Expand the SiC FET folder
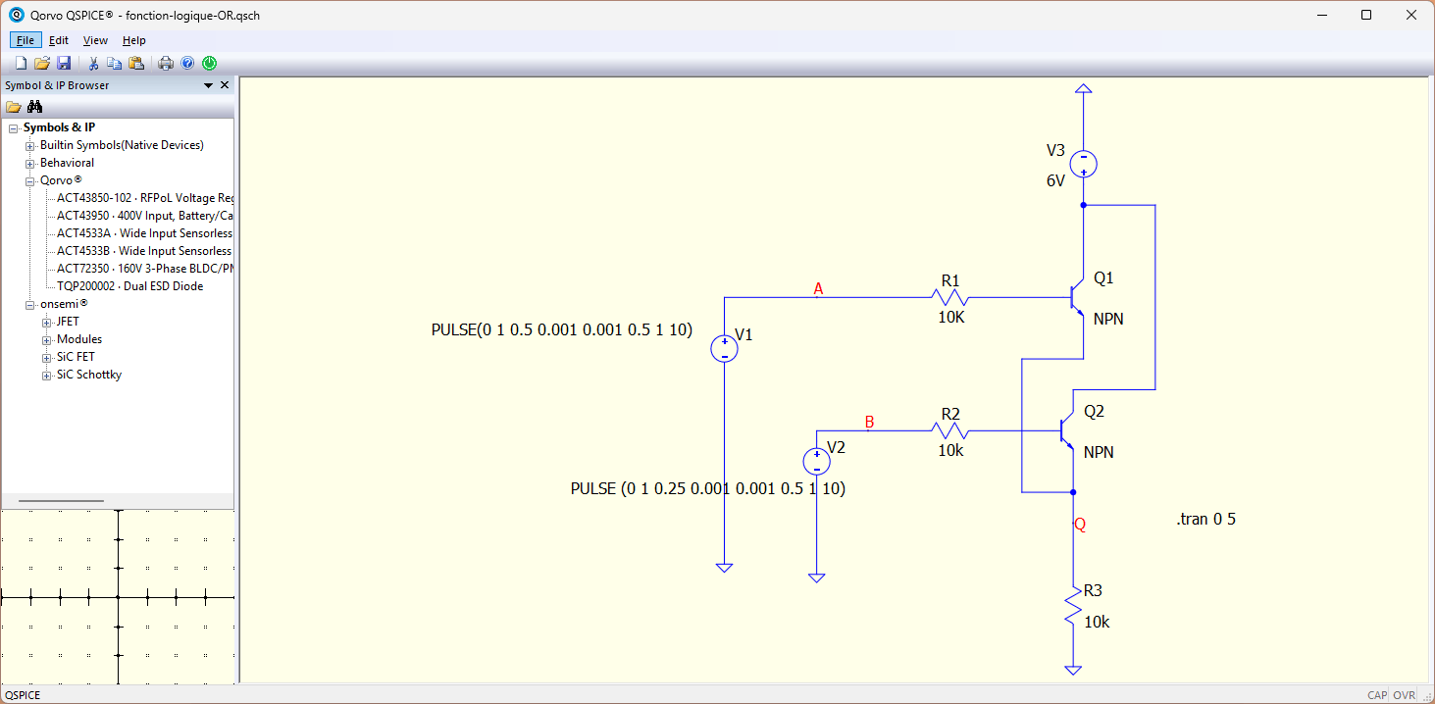The image size is (1435, 704). click(47, 357)
